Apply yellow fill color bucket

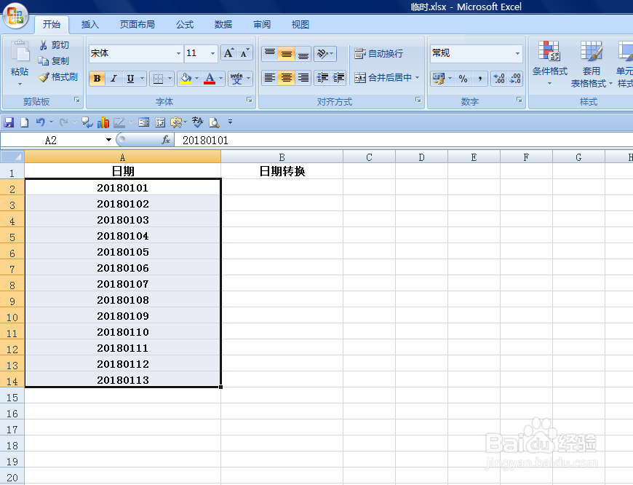pyautogui.click(x=186, y=79)
